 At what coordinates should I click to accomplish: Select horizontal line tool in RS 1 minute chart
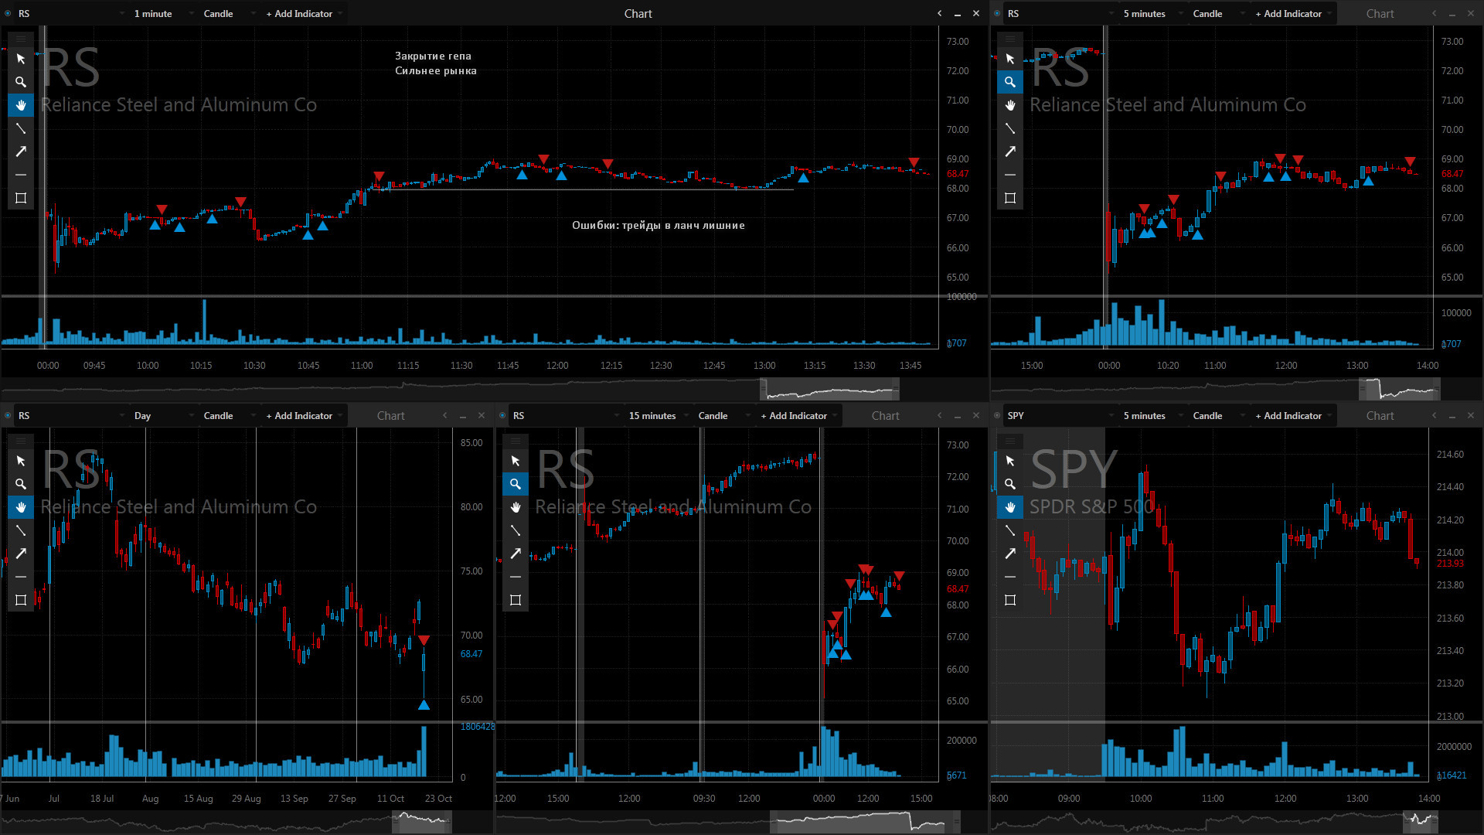click(21, 175)
